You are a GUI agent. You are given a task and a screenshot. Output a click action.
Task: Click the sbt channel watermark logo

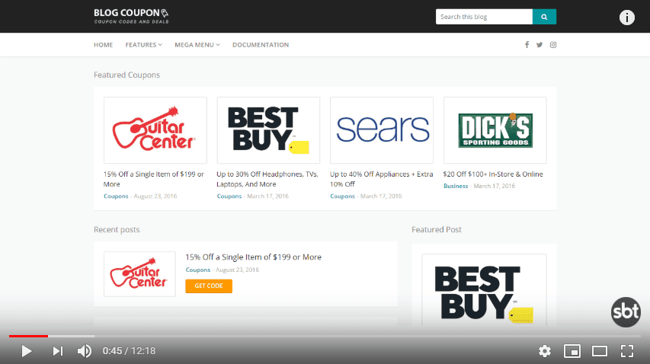pos(626,311)
